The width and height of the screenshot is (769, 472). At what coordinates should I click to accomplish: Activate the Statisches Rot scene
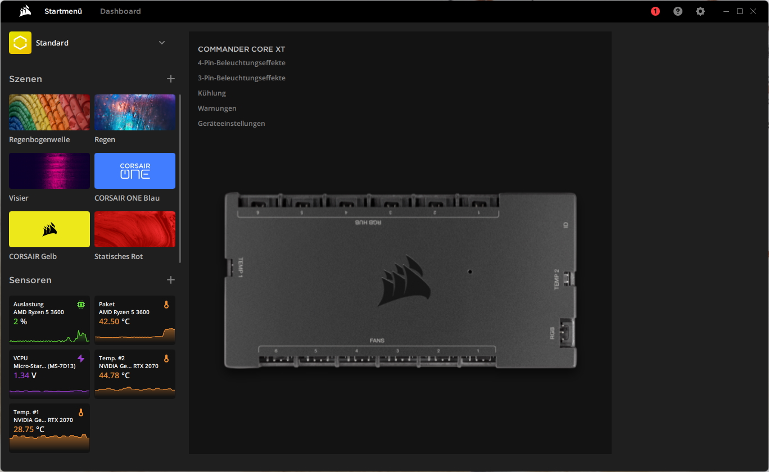135,229
